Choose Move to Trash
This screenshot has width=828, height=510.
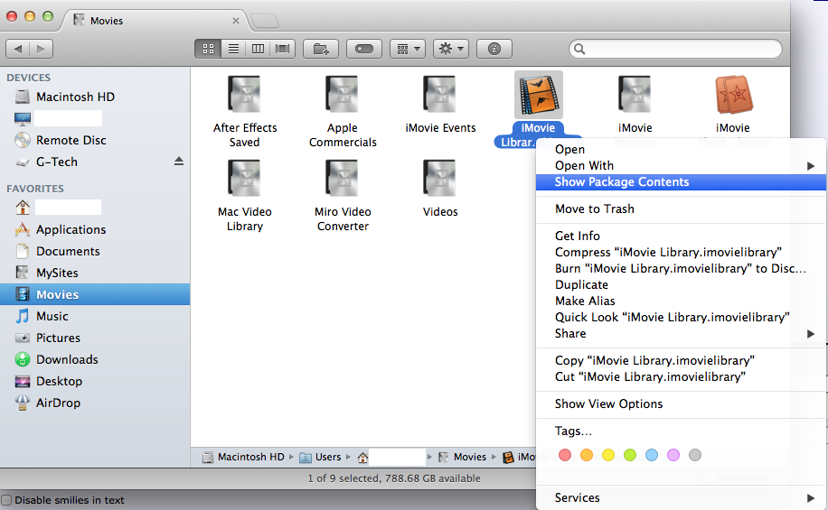click(681, 209)
